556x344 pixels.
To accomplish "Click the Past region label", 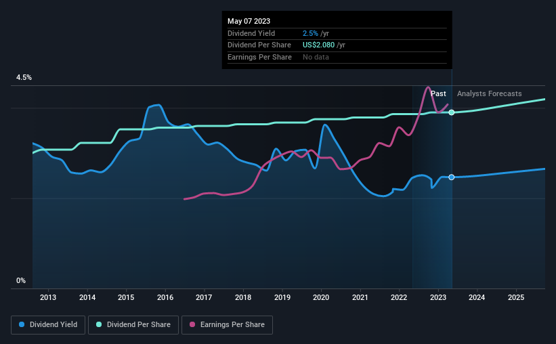I will pyautogui.click(x=438, y=93).
